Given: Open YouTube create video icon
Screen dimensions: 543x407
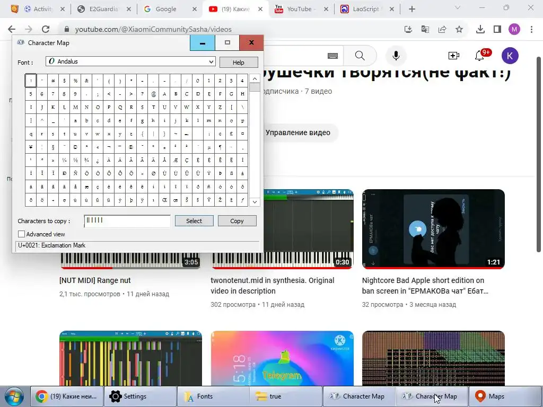Looking at the screenshot, I should 454,56.
